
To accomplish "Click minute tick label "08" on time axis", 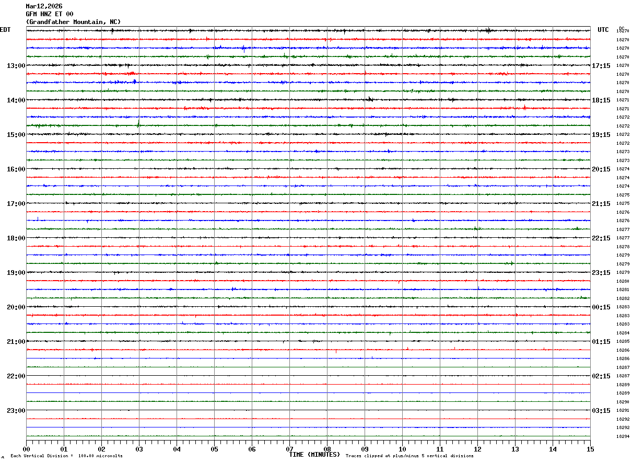I will [x=327, y=449].
